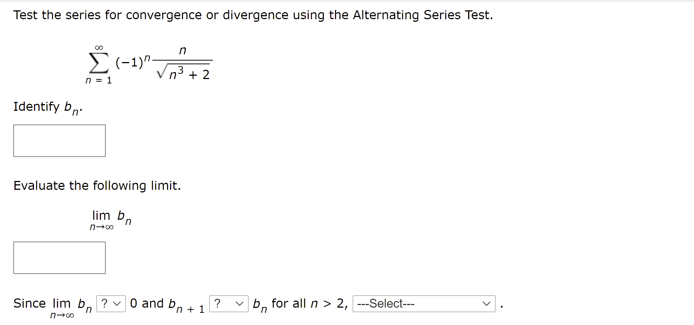The height and width of the screenshot is (325, 694).
Task: Click the infinity symbol above the sigma
Action: pos(99,48)
